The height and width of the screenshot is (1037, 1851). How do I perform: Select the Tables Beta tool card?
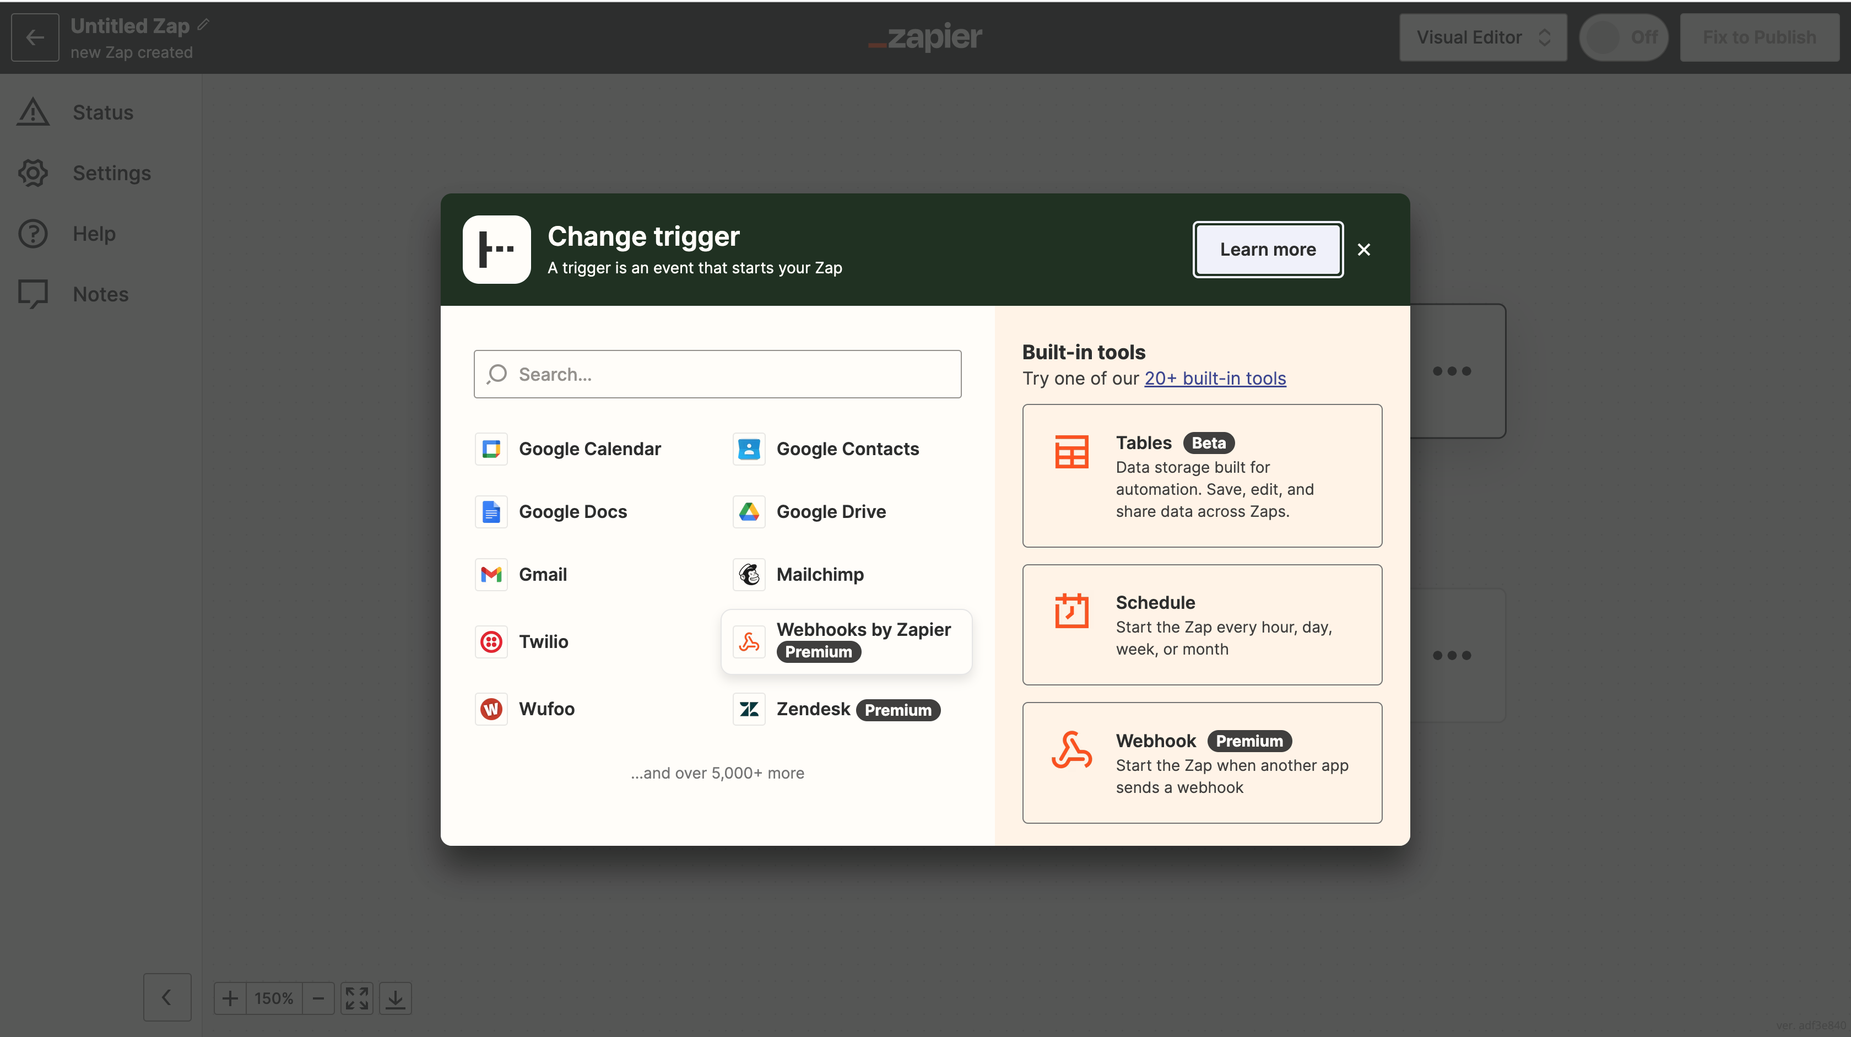coord(1202,476)
